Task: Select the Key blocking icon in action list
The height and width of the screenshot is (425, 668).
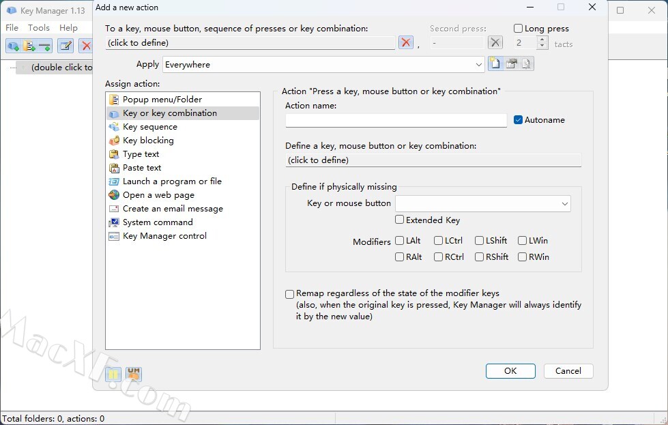Action: click(x=114, y=141)
